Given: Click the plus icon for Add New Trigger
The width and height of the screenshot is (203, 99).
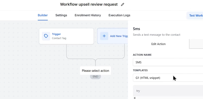Looking at the screenshot, I should tap(104, 36).
